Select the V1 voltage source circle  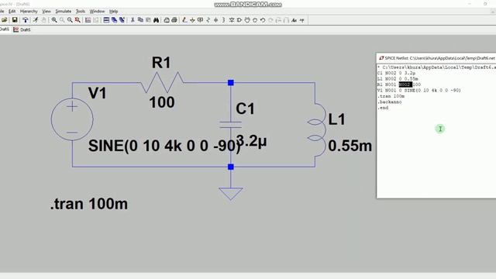tap(72, 119)
